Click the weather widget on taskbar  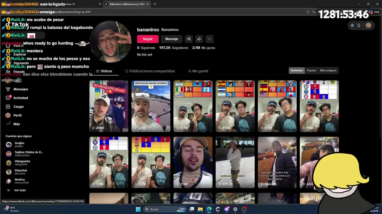[x=11, y=209]
